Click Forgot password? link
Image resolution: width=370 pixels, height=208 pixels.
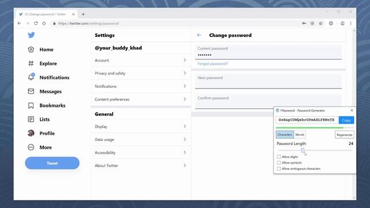213,64
